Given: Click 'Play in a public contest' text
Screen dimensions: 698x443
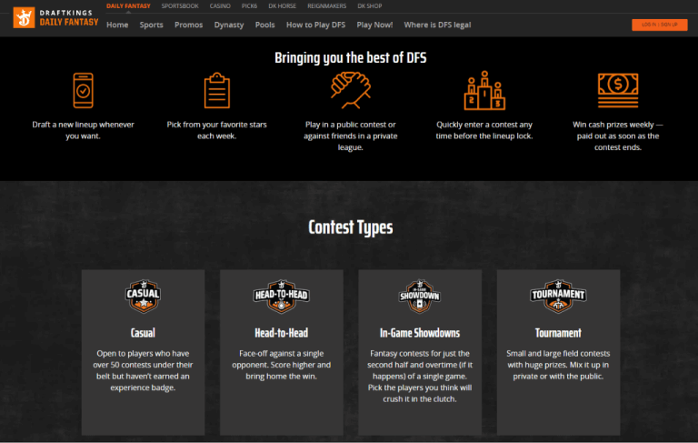Looking at the screenshot, I should click(350, 136).
